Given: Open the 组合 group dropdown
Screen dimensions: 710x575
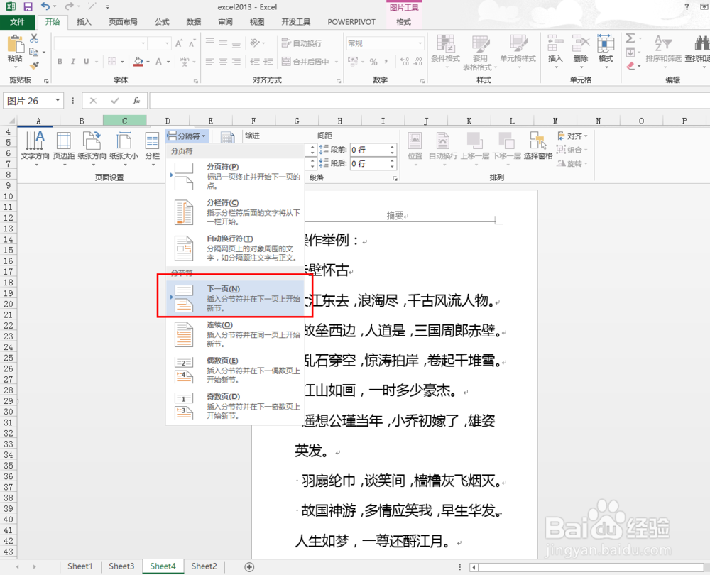Looking at the screenshot, I should pyautogui.click(x=573, y=149).
